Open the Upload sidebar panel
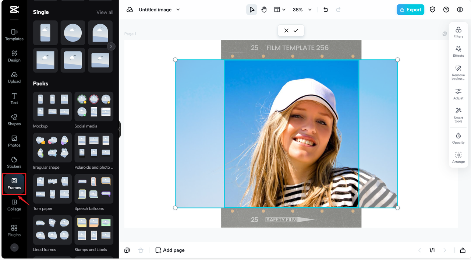The height and width of the screenshot is (260, 471). (14, 77)
